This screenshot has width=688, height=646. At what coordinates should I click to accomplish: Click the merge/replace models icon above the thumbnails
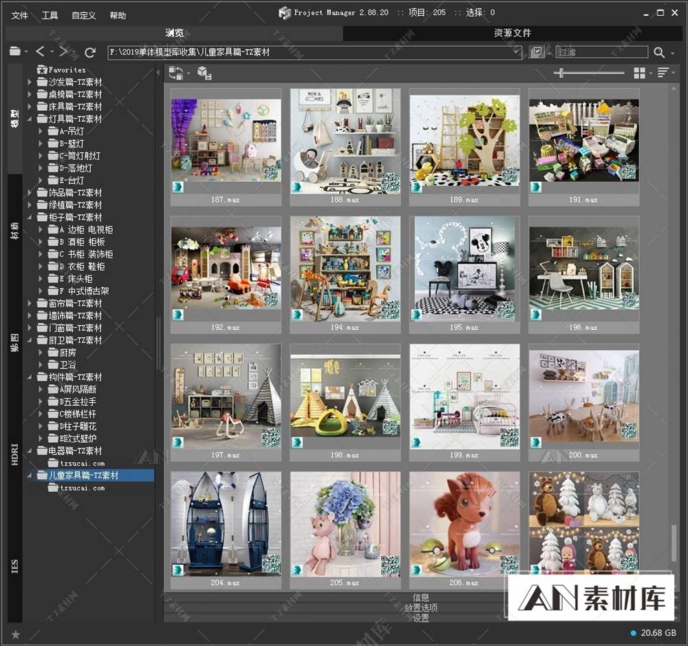click(176, 73)
